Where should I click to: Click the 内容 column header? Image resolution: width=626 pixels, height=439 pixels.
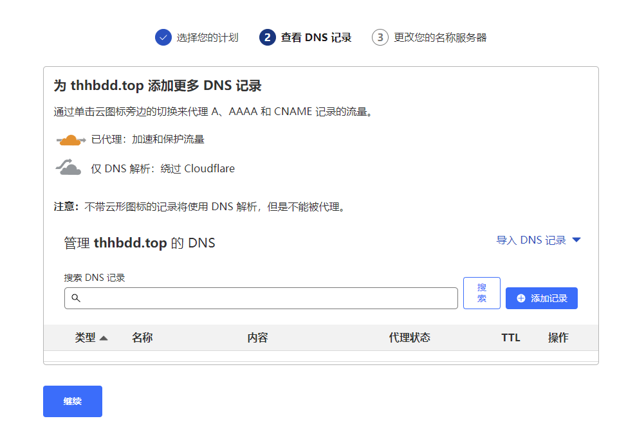click(x=257, y=337)
